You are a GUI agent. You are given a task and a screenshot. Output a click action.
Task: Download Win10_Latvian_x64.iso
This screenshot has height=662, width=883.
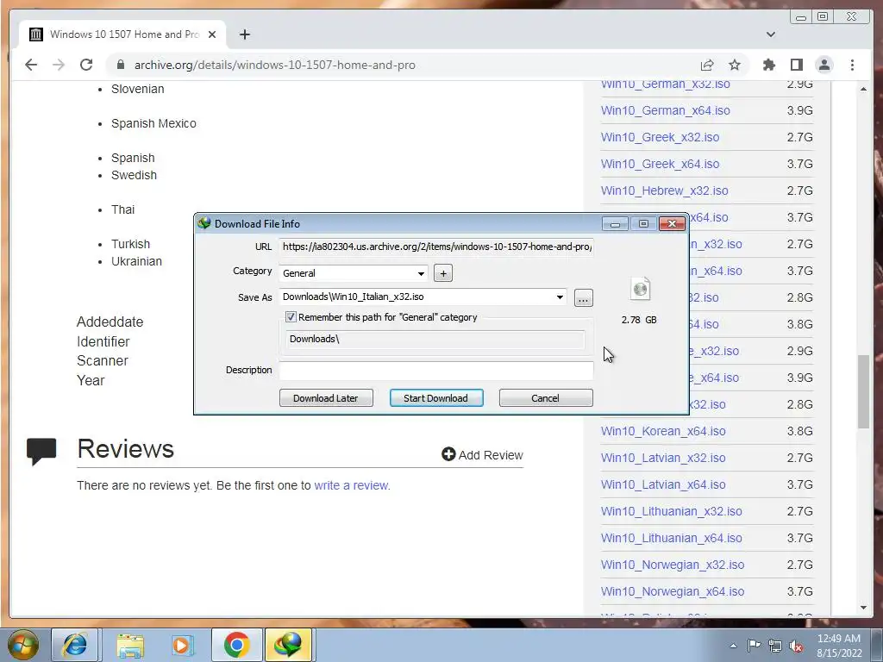(663, 484)
